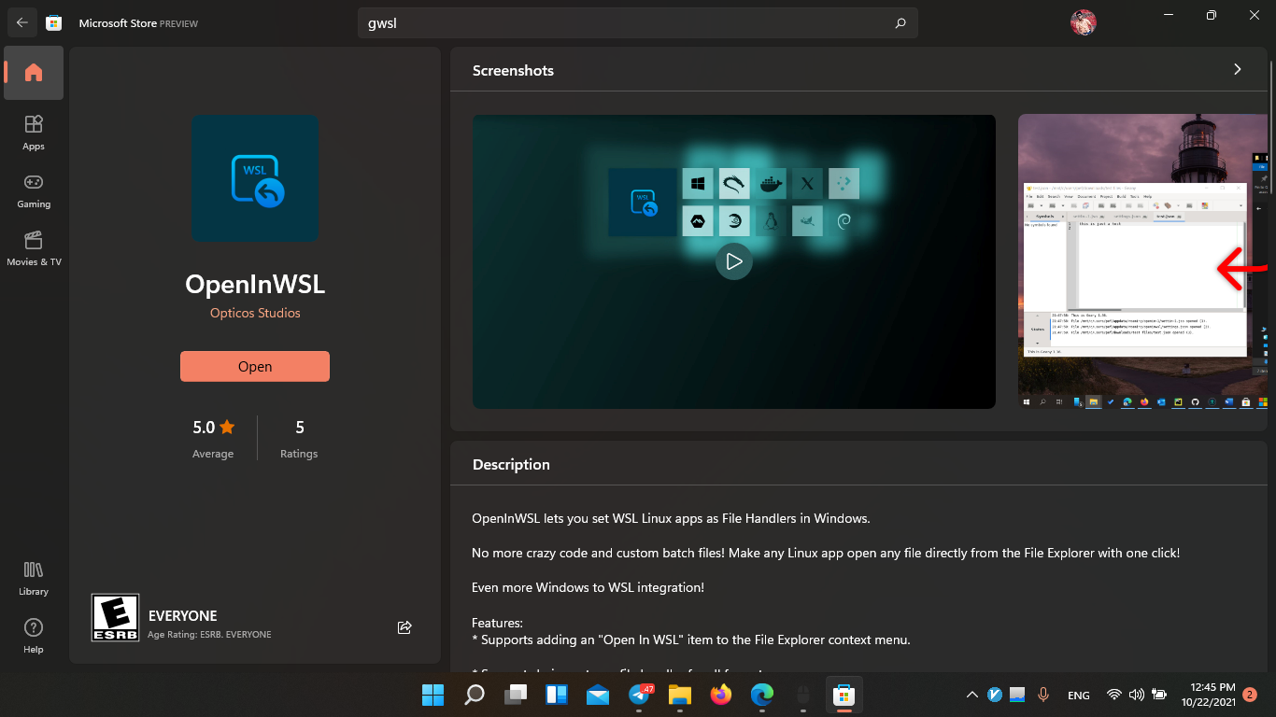Click 'Even more Windows to WSL integration!' line
Screen dimensions: 1276x717
point(588,587)
